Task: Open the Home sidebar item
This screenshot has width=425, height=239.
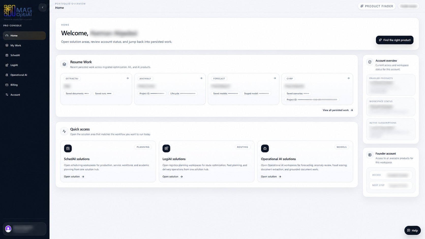Action: click(x=24, y=36)
